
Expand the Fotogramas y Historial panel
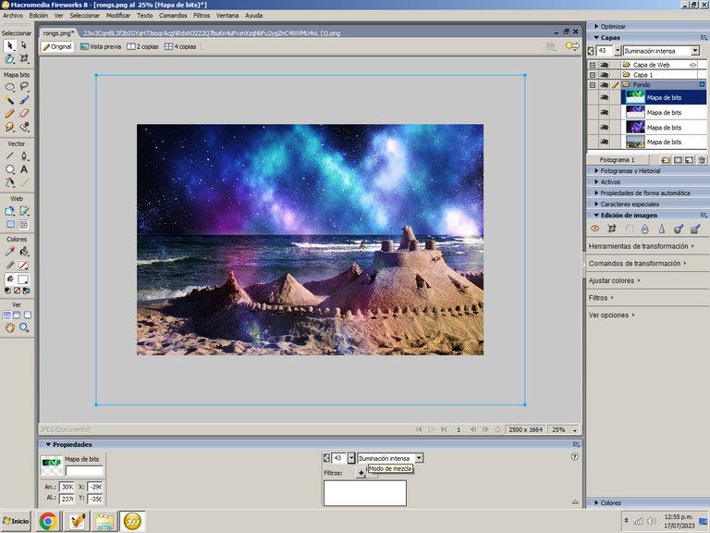596,171
